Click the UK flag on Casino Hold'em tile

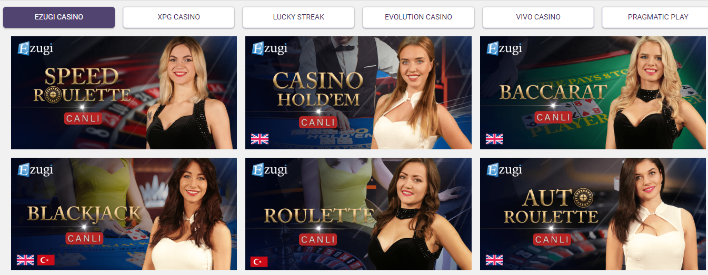pyautogui.click(x=260, y=139)
